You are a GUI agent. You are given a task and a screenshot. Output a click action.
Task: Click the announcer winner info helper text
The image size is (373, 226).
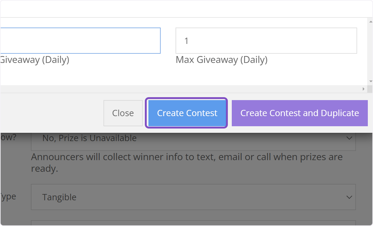tap(186, 163)
